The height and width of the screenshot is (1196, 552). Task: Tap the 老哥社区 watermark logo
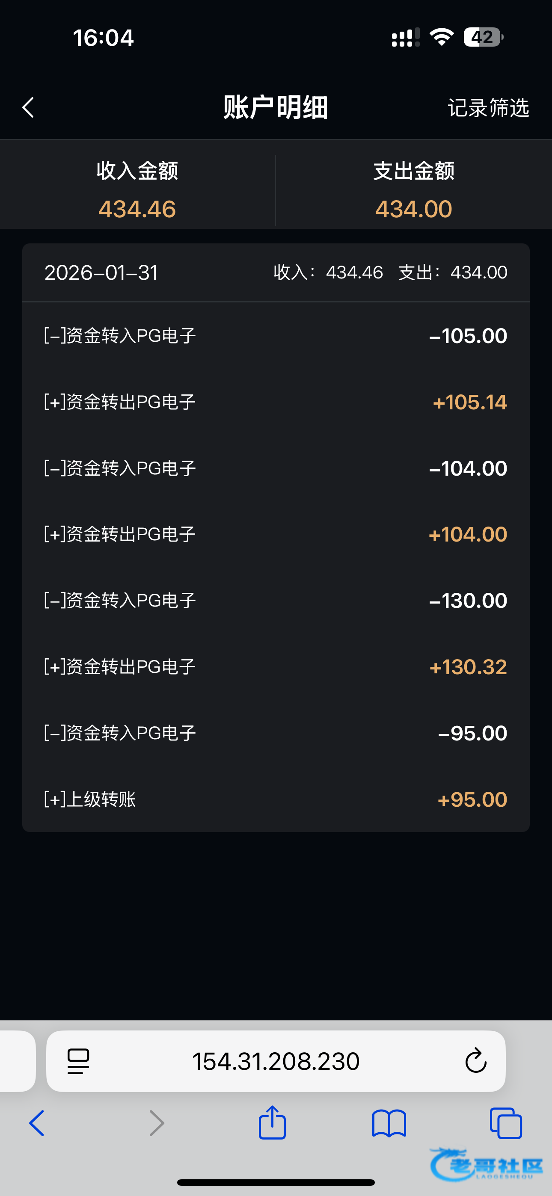[487, 1164]
